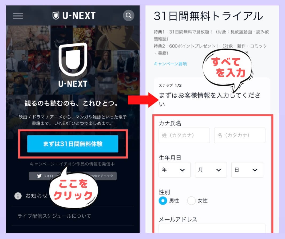This screenshot has height=239, width=285.
Task: Click the 名（カタカナ） input field
Action: (240, 135)
